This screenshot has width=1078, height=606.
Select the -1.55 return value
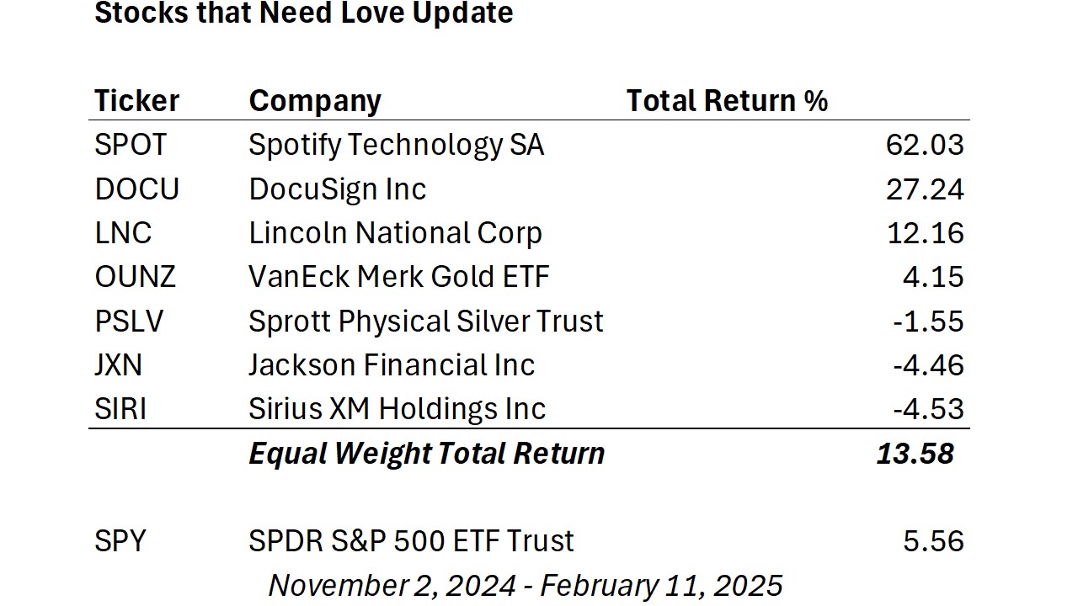coord(928,322)
